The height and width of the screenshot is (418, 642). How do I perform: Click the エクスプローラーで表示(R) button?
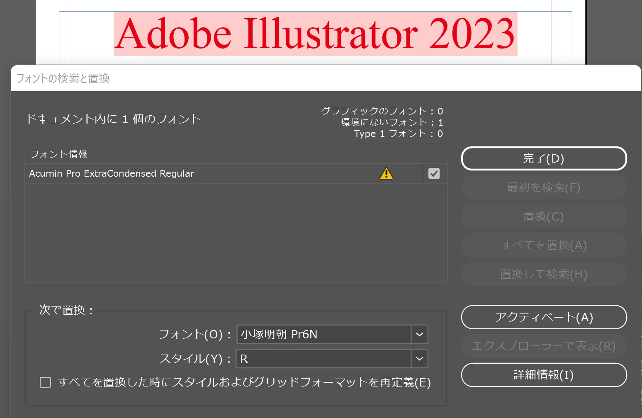pyautogui.click(x=544, y=346)
